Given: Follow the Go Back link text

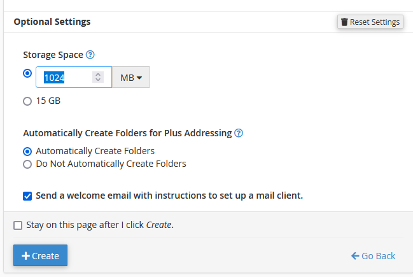Looking at the screenshot, I should click(x=378, y=256).
